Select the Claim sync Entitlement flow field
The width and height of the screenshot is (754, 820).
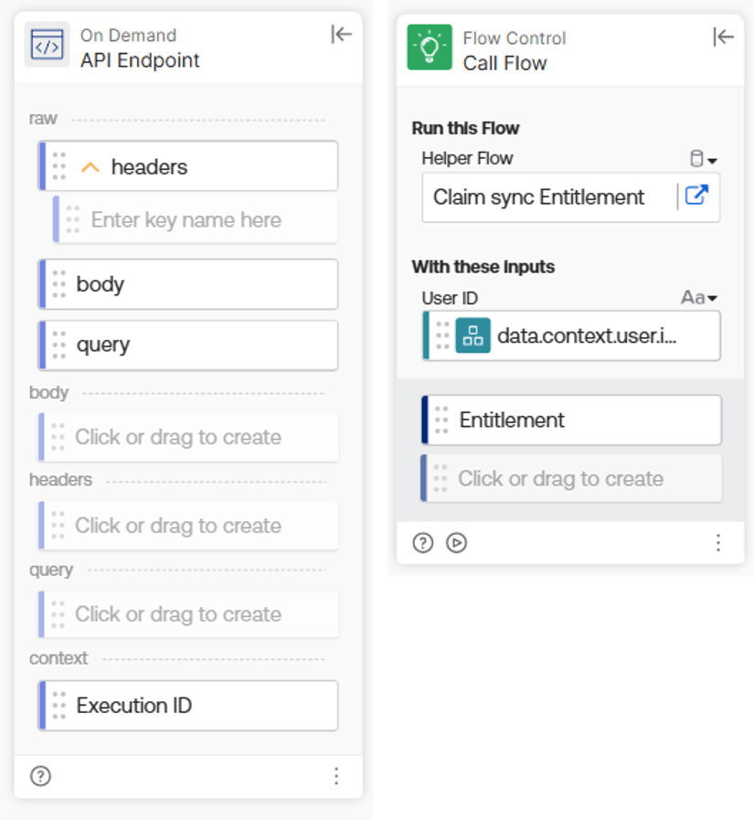pyautogui.click(x=549, y=197)
